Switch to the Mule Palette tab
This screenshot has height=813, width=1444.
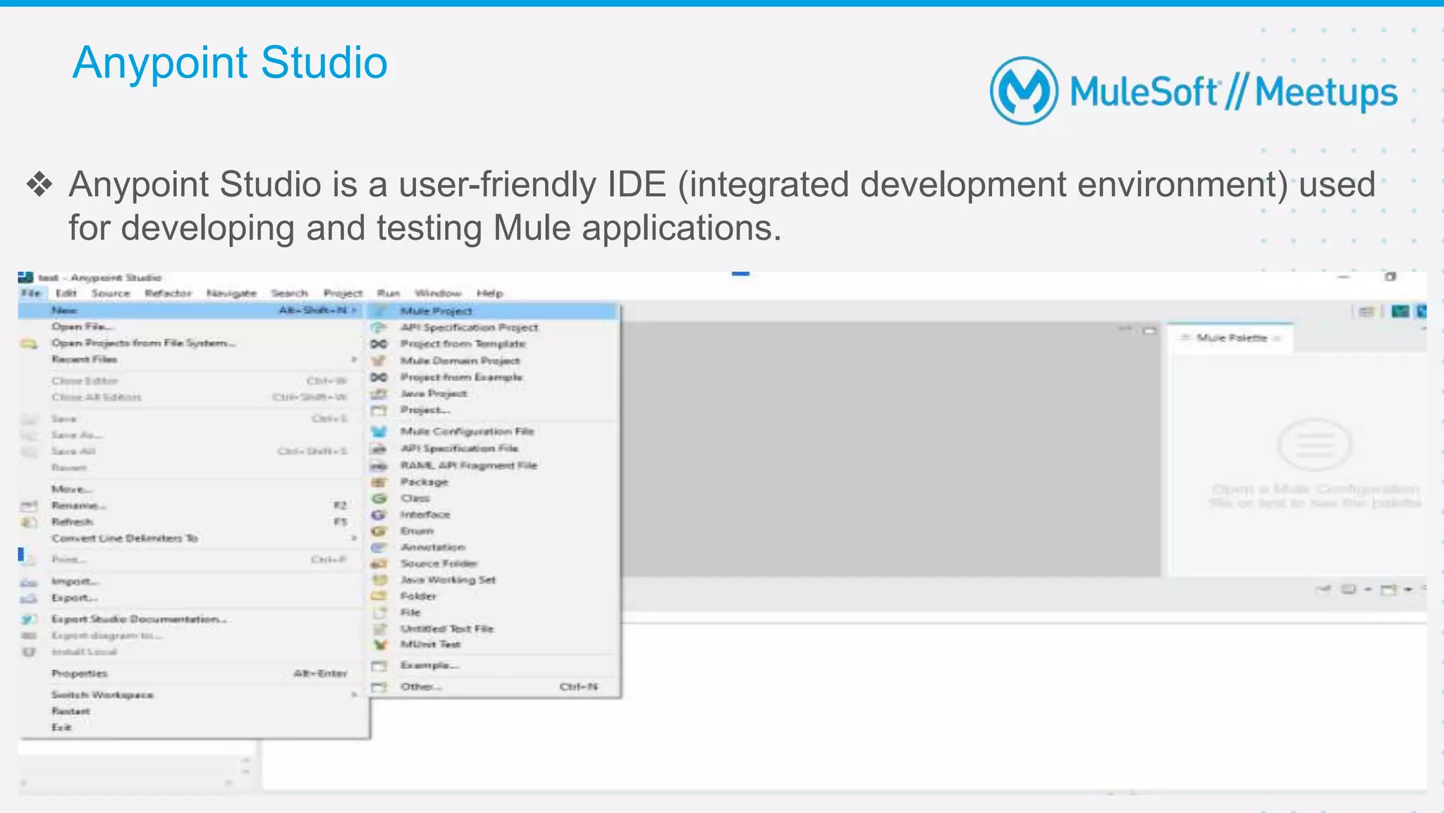click(1230, 338)
